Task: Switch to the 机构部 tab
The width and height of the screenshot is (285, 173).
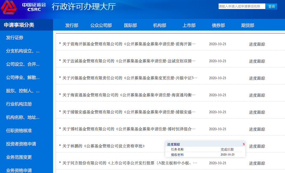Action: (160, 25)
